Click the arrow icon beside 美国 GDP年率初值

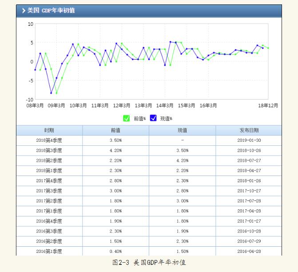coord(24,11)
